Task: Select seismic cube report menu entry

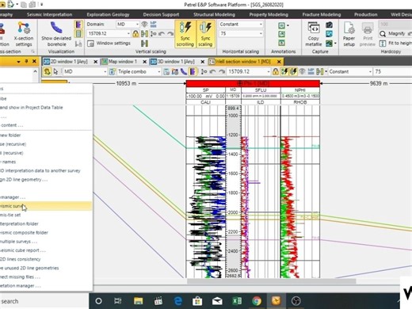Action: tap(45, 250)
